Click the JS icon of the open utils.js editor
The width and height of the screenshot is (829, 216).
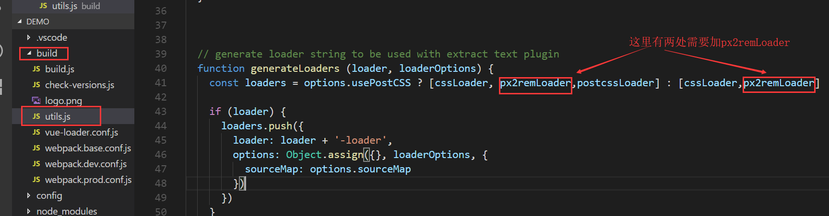43,6
